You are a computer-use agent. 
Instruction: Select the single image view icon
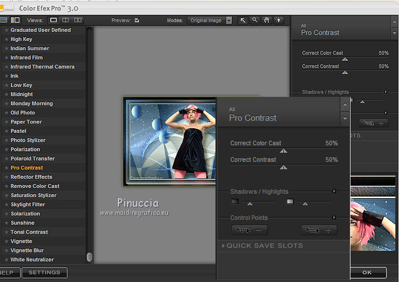pos(54,20)
